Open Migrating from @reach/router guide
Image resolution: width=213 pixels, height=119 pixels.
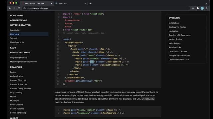pyautogui.click(x=24, y=61)
